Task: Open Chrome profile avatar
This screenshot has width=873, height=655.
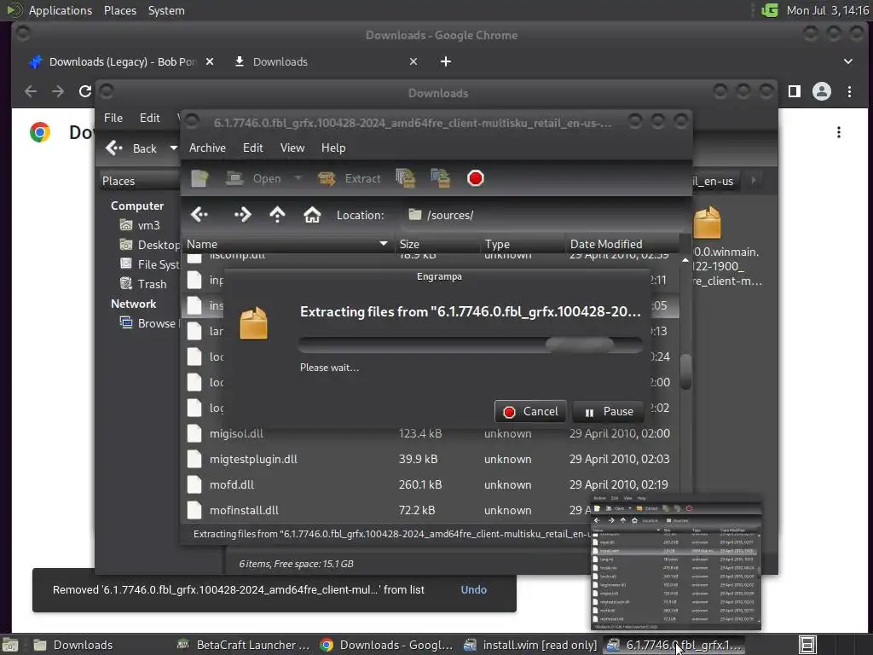Action: [821, 91]
